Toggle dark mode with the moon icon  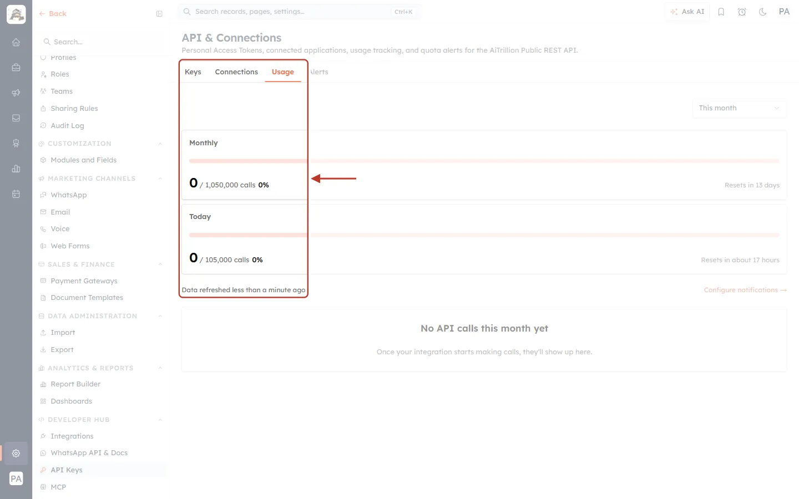coord(763,12)
